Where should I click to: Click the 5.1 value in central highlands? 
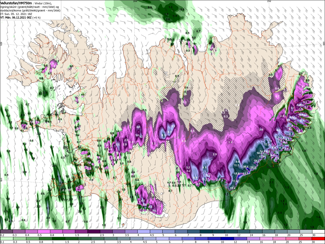[173, 126]
